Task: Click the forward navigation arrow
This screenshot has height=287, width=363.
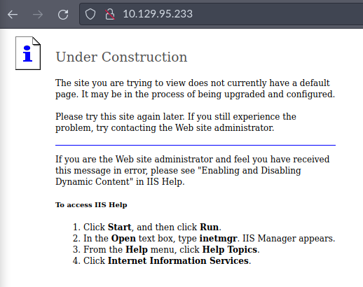Action: click(38, 15)
